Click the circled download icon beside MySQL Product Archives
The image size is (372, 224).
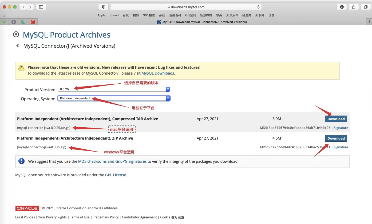point(16,34)
